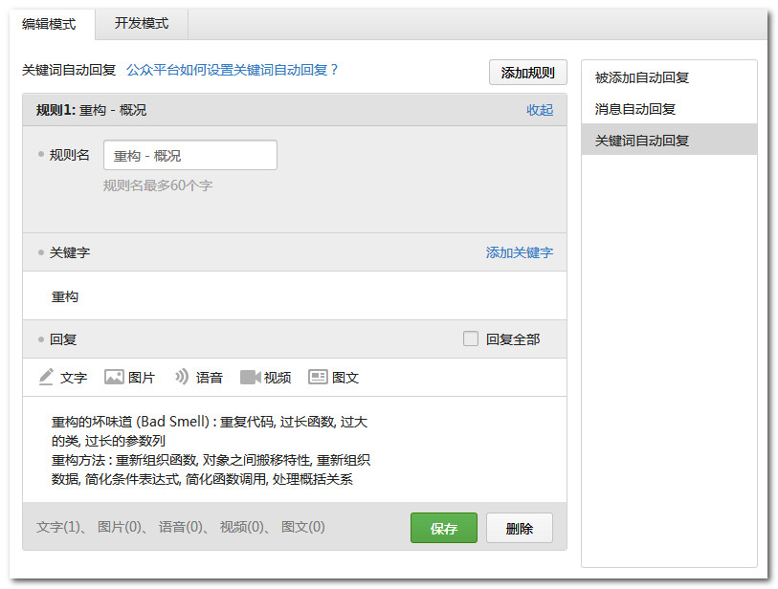778x589 pixels.
Task: Click the 图片 reply type label
Action: coord(142,378)
